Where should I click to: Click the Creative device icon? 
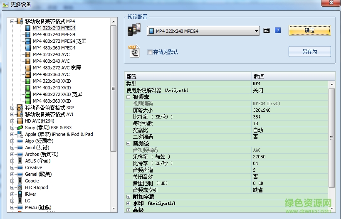[20, 167]
